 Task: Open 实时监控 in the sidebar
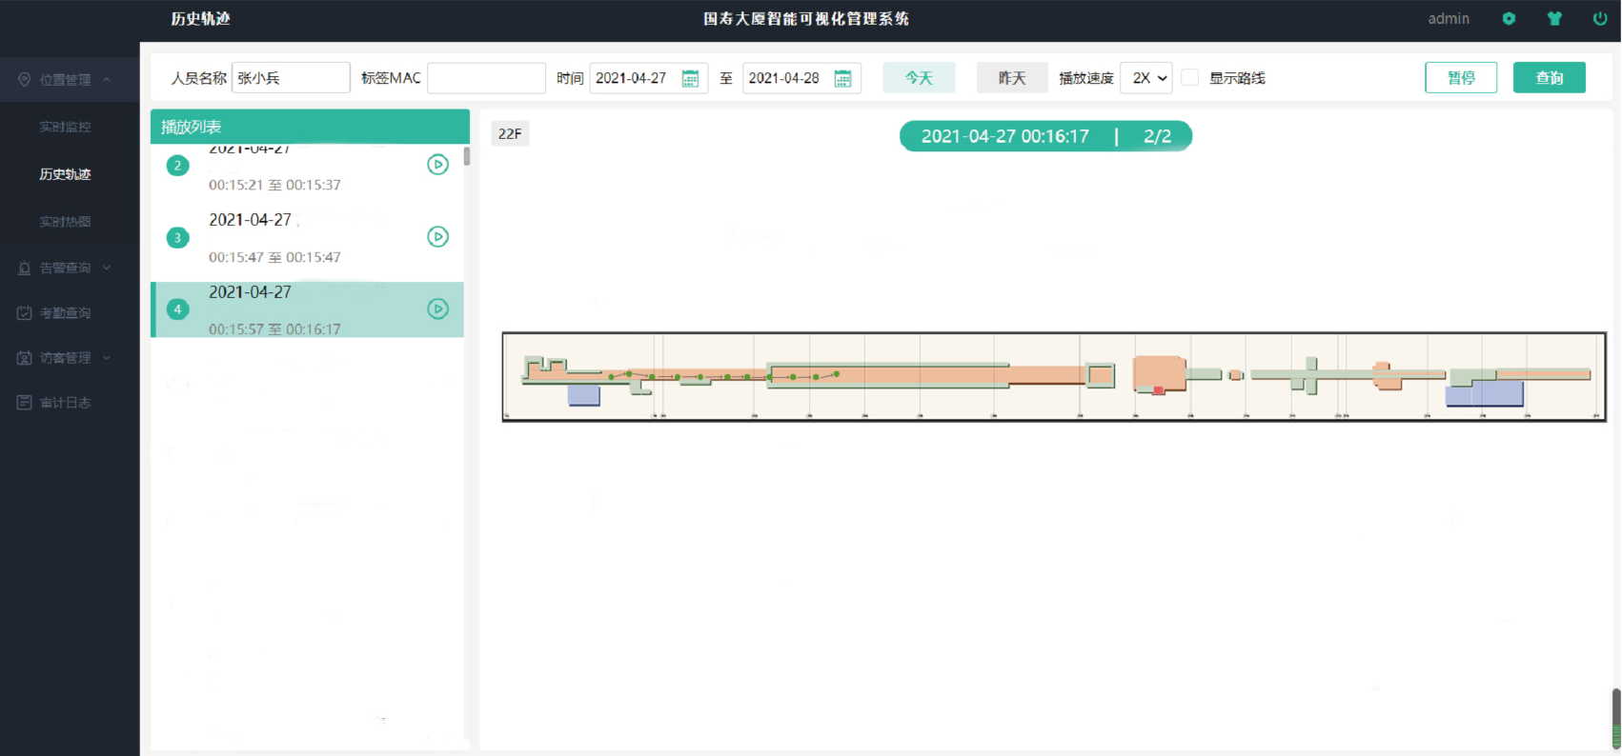65,127
